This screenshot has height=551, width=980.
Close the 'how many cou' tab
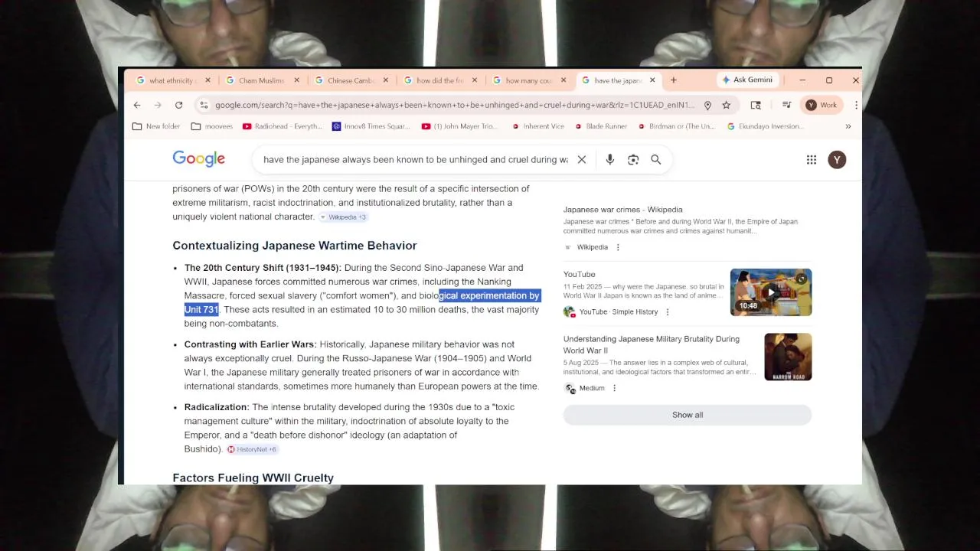[x=563, y=80]
